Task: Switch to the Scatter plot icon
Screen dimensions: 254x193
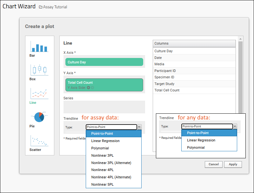Action: tap(39, 141)
